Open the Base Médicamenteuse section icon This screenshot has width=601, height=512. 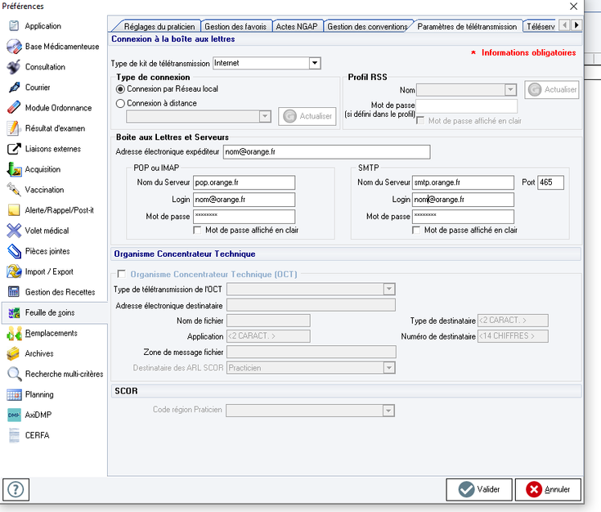14,47
